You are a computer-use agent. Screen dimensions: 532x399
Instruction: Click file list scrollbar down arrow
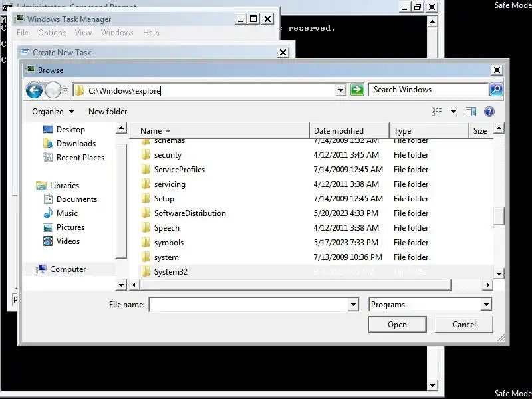[499, 273]
